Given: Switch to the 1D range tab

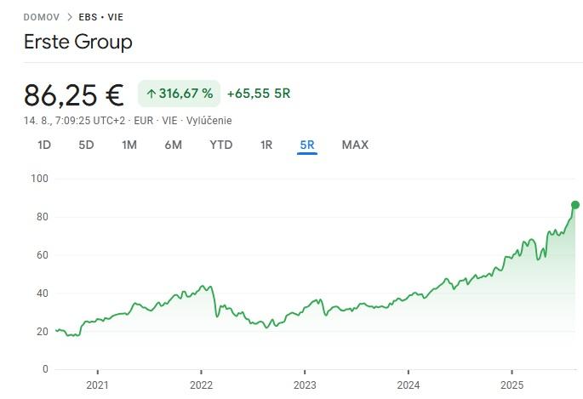Looking at the screenshot, I should pos(44,145).
